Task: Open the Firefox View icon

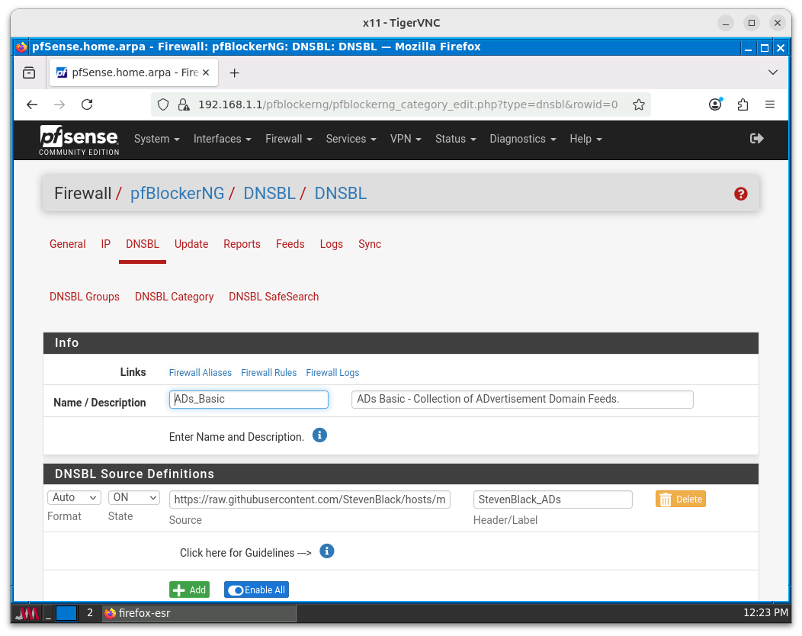Action: coord(29,72)
